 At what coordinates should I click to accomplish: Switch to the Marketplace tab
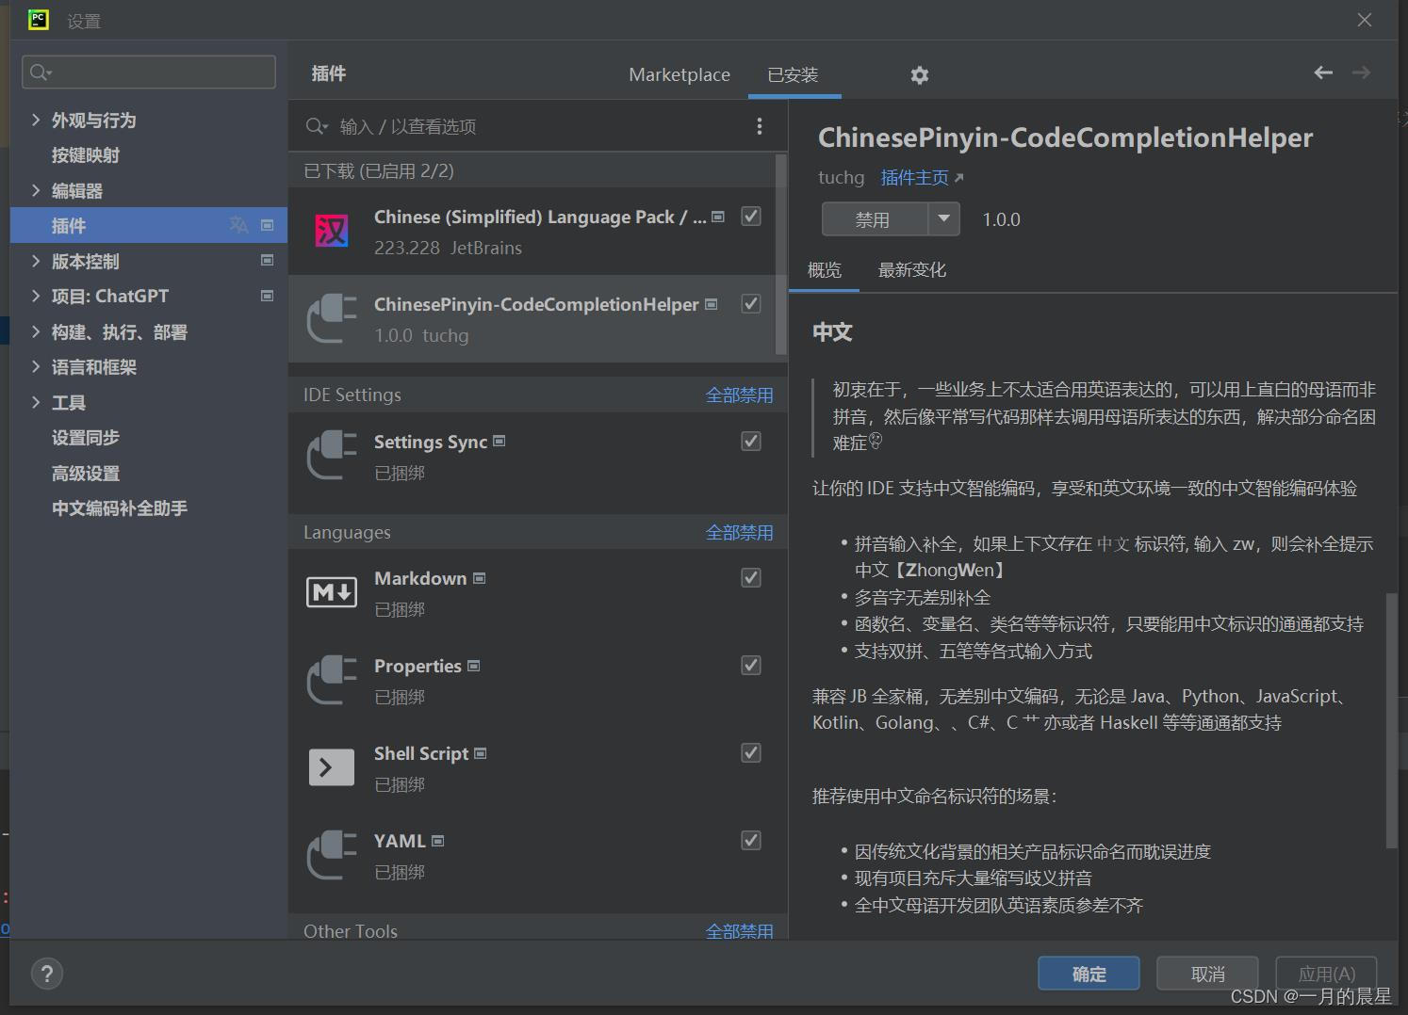coord(679,74)
